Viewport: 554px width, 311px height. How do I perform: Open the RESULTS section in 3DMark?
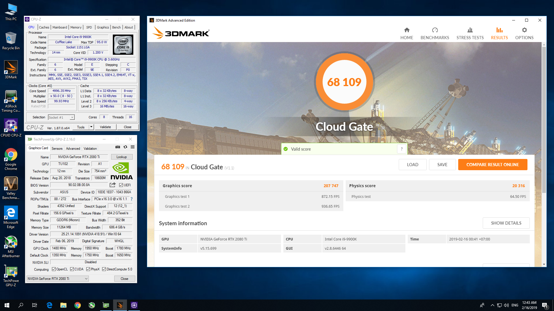pos(499,33)
